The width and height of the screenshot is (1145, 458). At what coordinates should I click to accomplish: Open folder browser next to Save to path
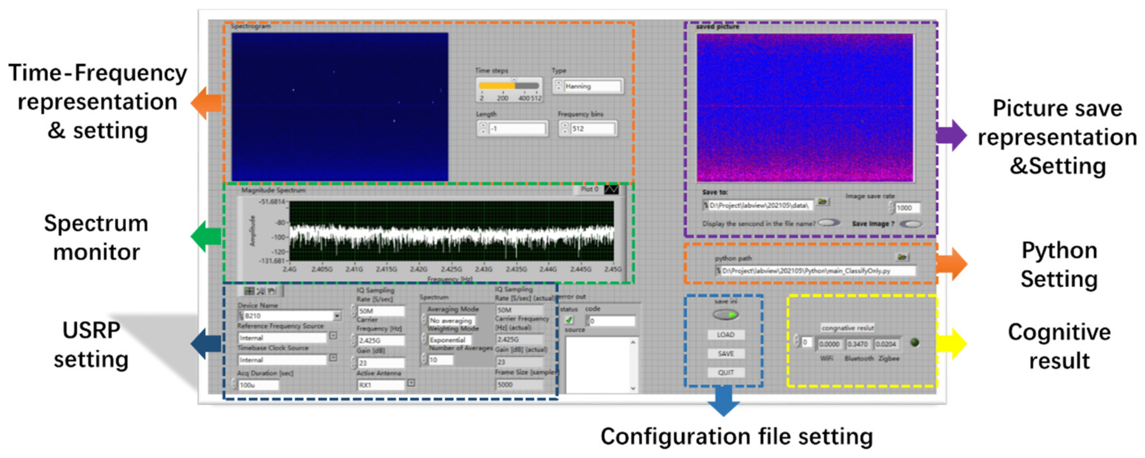(x=822, y=202)
